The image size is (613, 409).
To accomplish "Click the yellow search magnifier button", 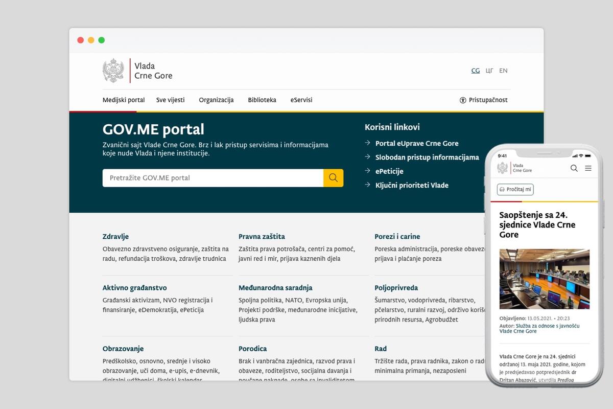I will tap(333, 178).
